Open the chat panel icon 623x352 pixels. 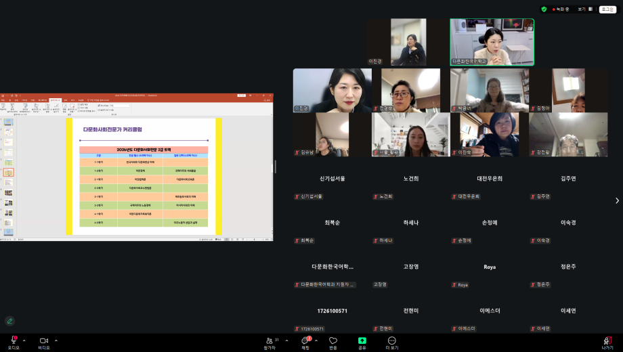click(305, 340)
